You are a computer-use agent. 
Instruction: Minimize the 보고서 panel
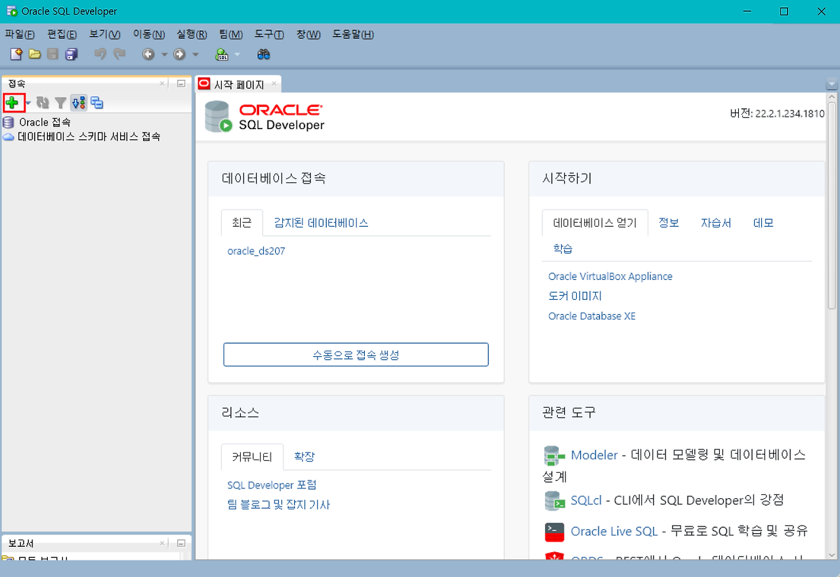(181, 544)
